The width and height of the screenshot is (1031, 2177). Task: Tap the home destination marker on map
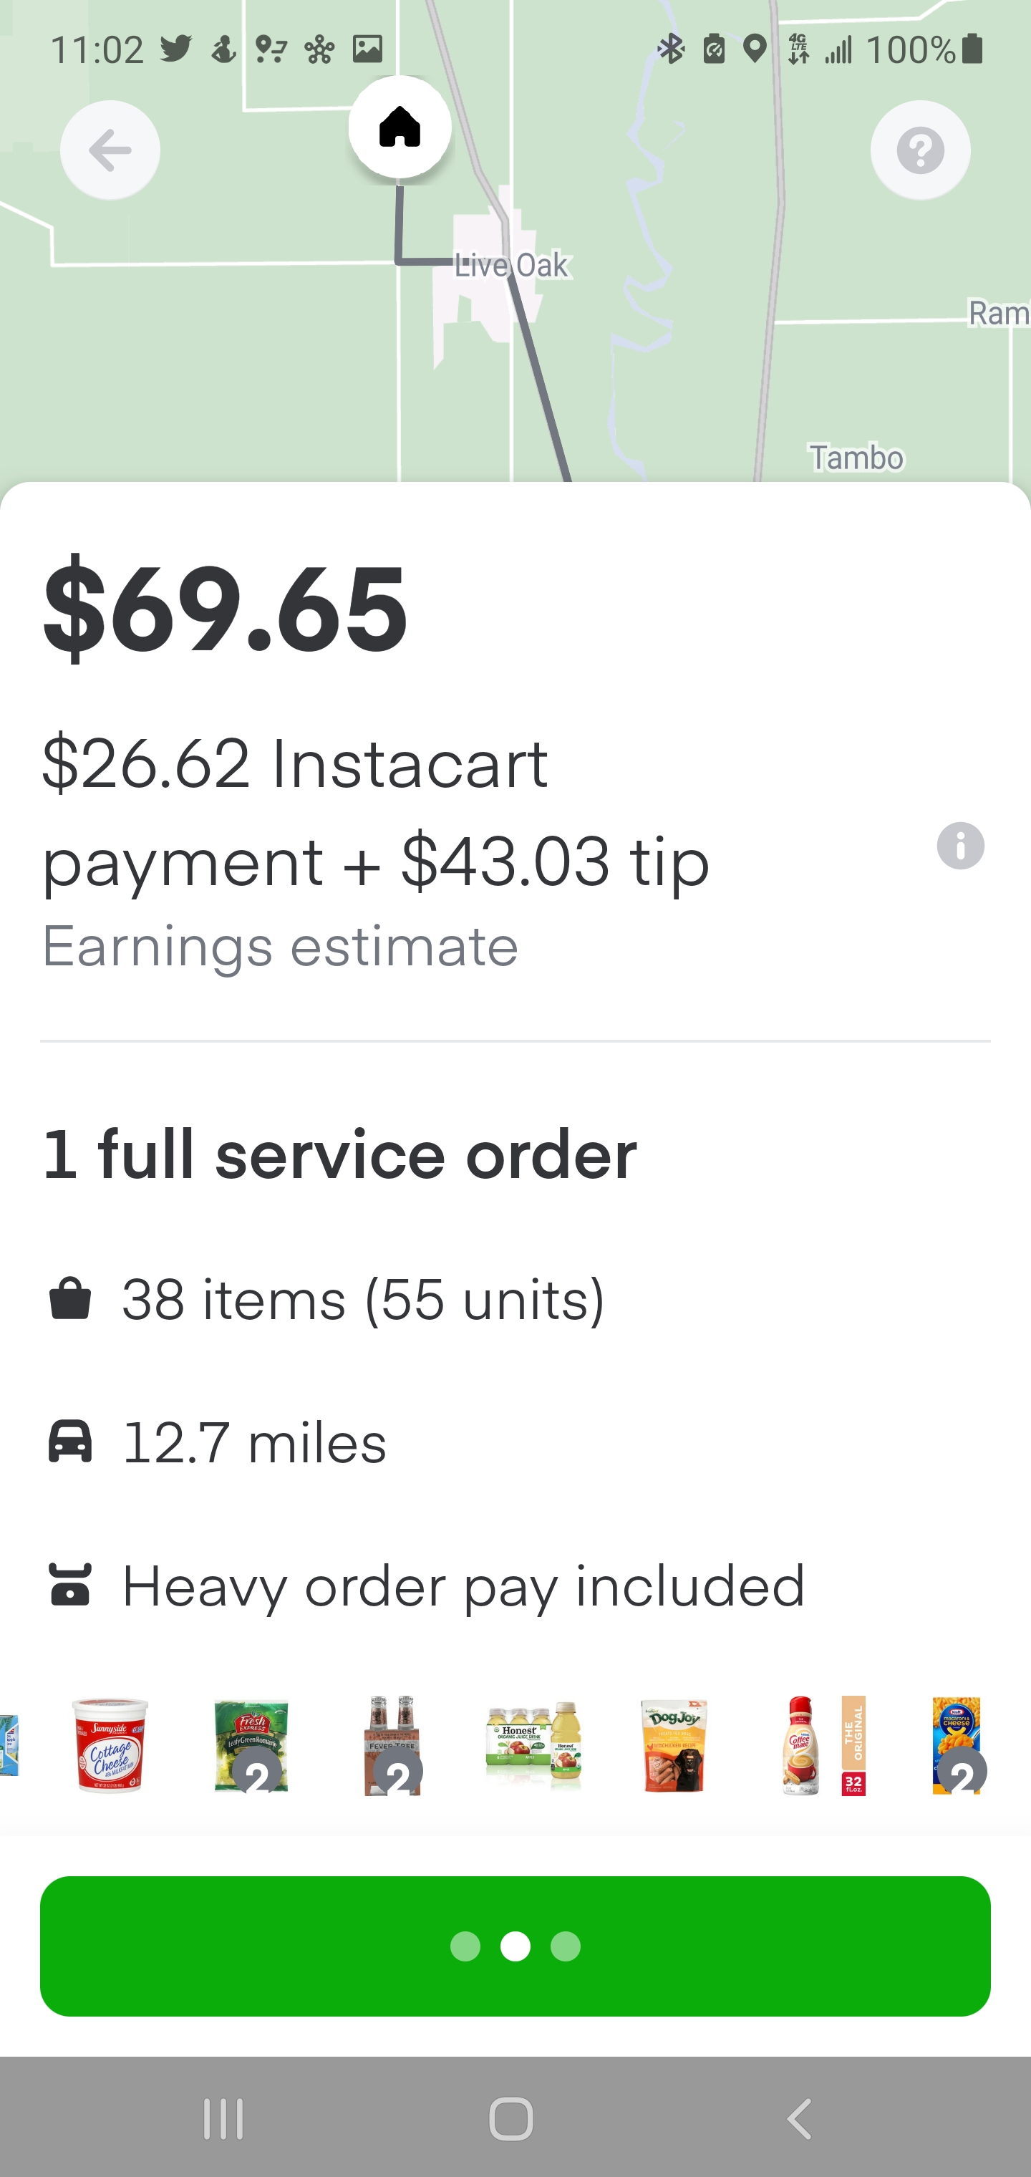(400, 127)
